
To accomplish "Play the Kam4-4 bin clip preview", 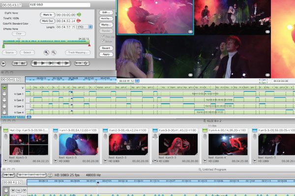I will click(205, 161).
